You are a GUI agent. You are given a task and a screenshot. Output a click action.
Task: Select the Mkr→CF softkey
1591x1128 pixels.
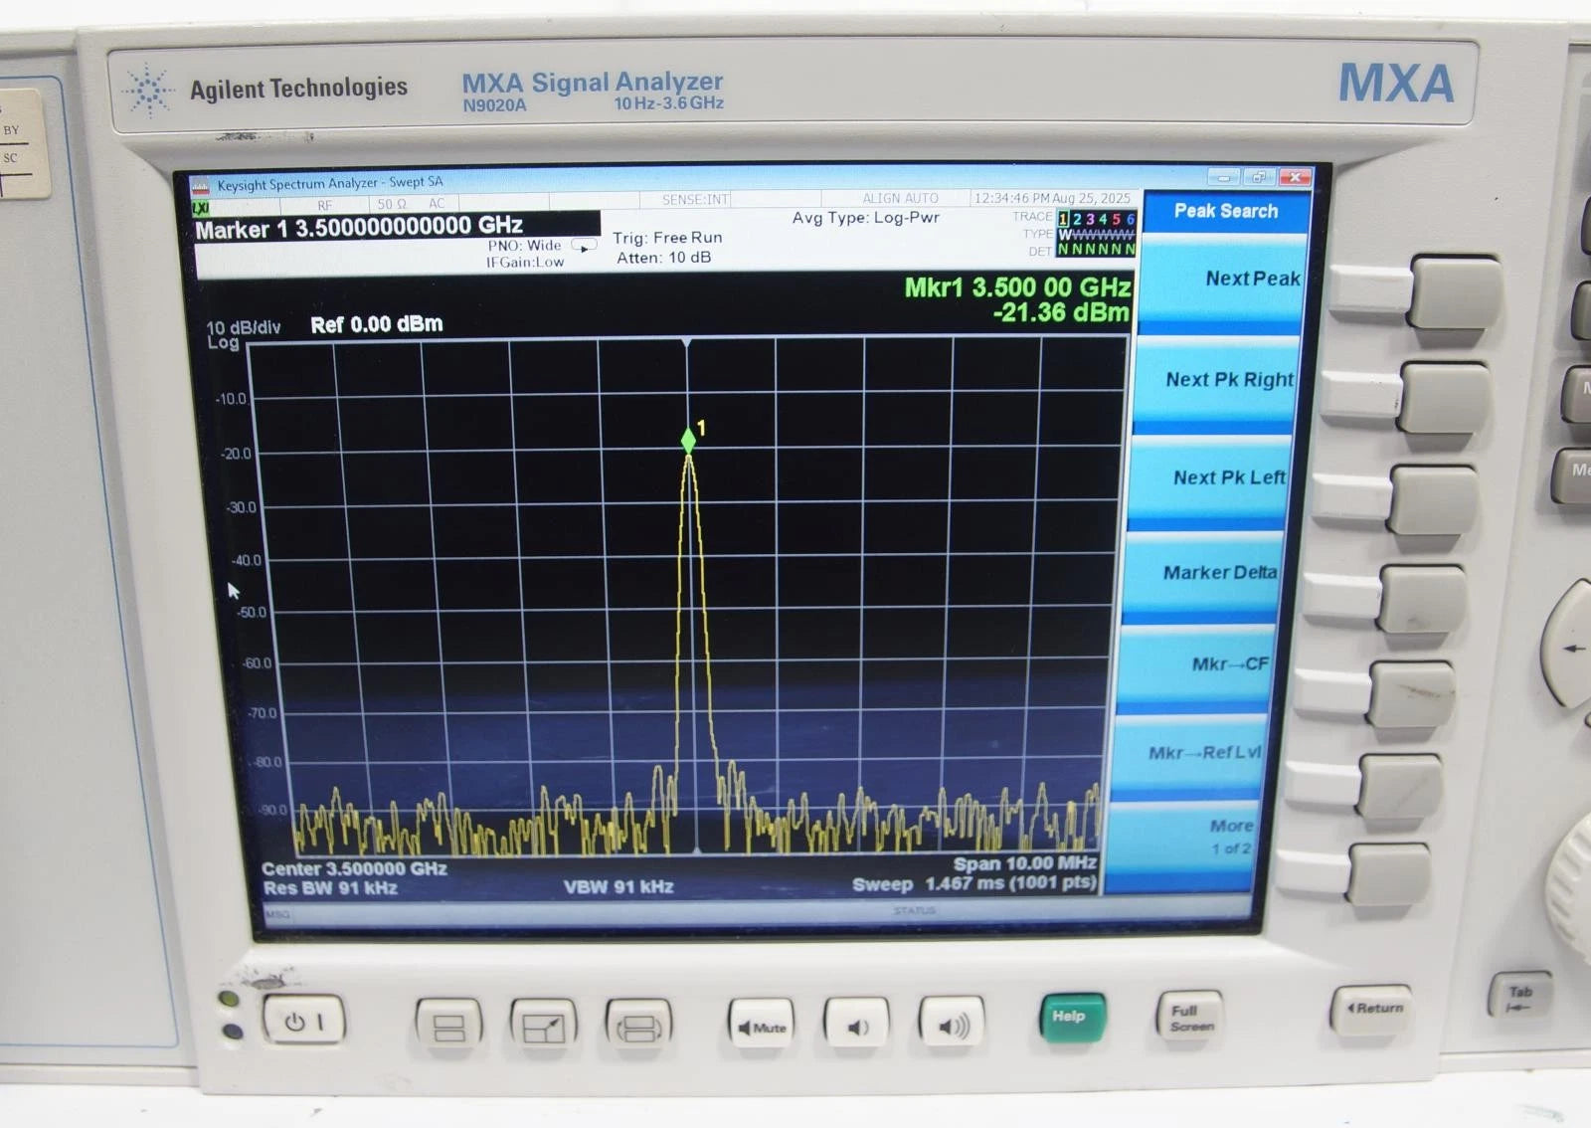(1193, 668)
